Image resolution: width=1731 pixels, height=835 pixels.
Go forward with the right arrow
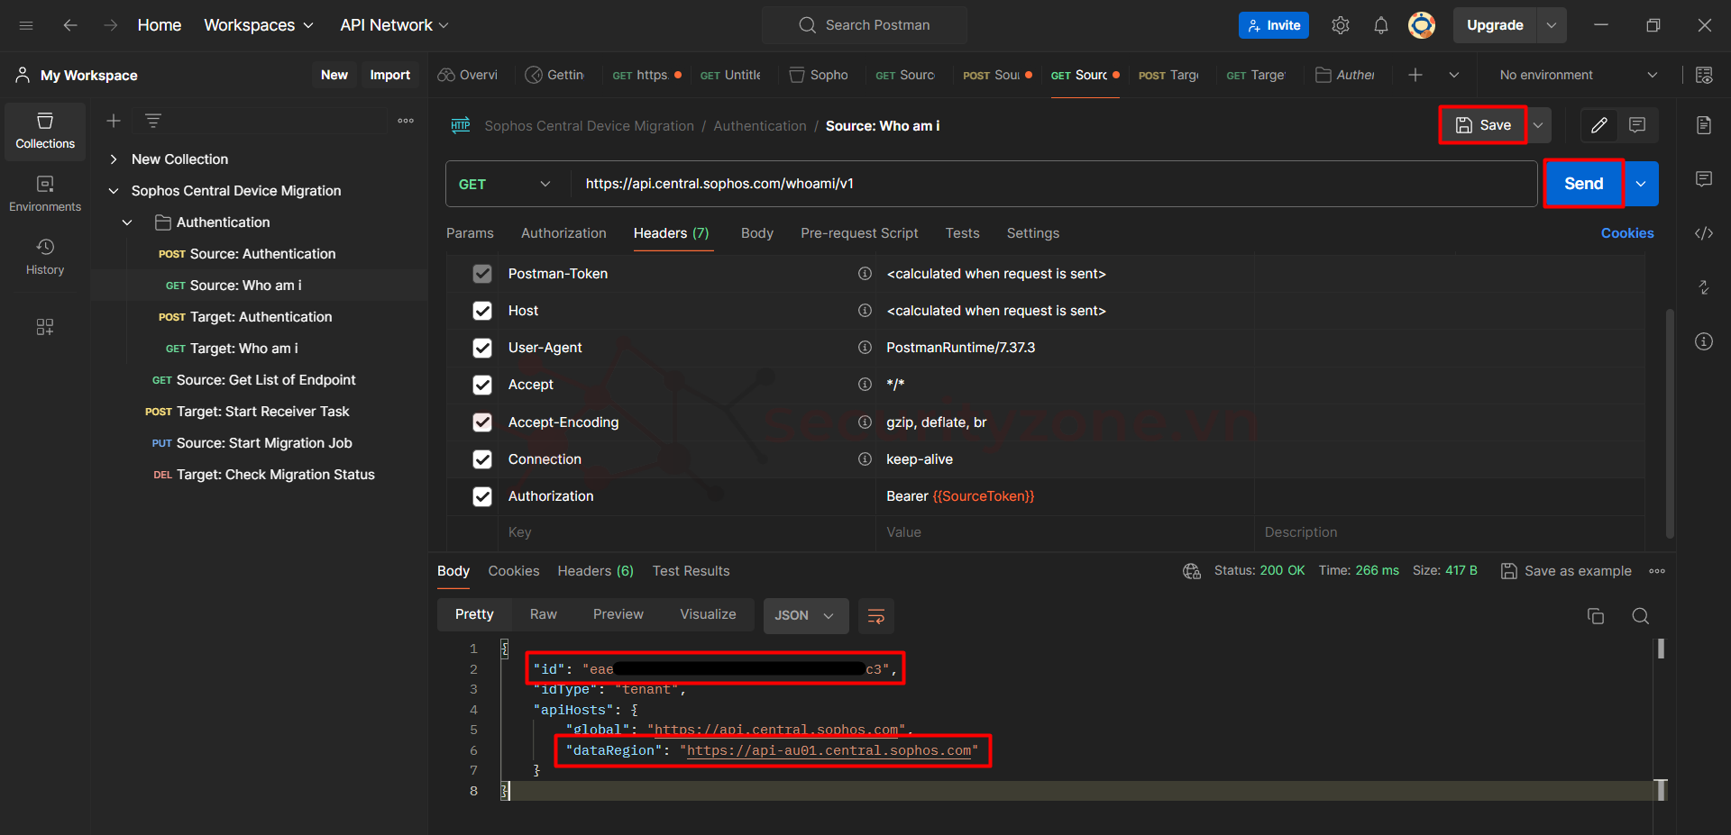coord(110,25)
